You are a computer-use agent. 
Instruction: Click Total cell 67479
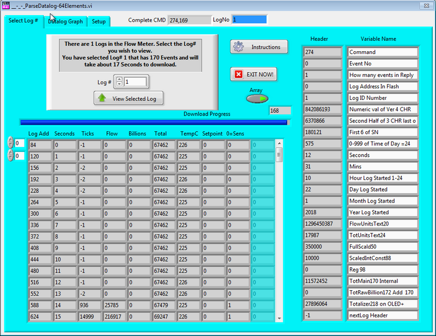pos(164,305)
